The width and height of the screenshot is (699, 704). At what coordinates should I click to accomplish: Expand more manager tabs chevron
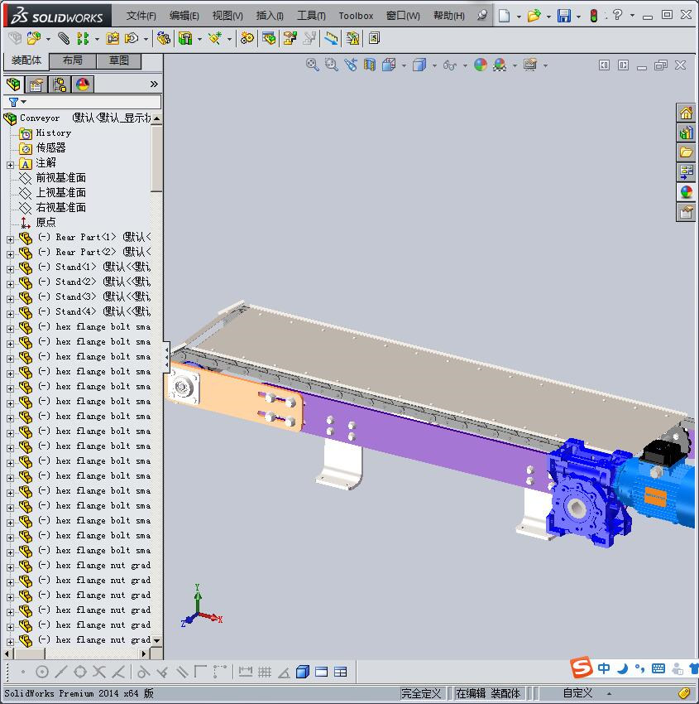tap(154, 84)
